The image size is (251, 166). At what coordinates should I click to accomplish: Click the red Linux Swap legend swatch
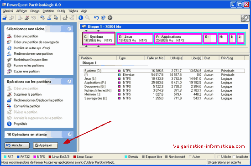pos(74,156)
